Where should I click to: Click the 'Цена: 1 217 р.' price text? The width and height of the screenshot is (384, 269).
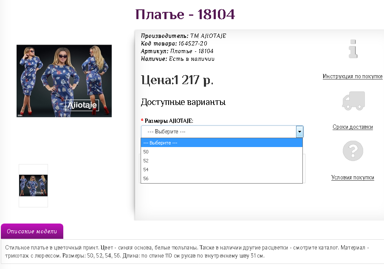[177, 80]
